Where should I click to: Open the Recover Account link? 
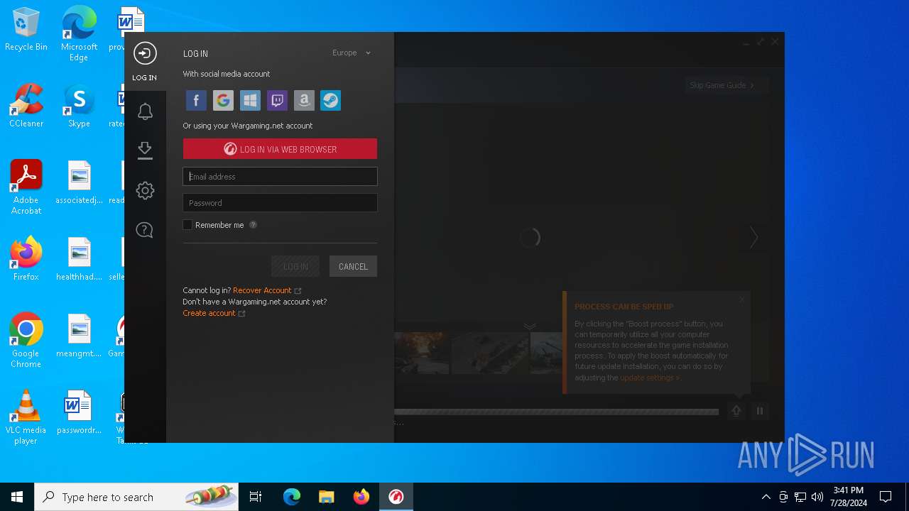point(262,290)
